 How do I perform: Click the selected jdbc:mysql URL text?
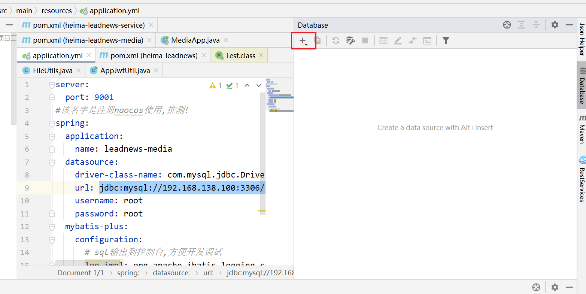(x=182, y=188)
